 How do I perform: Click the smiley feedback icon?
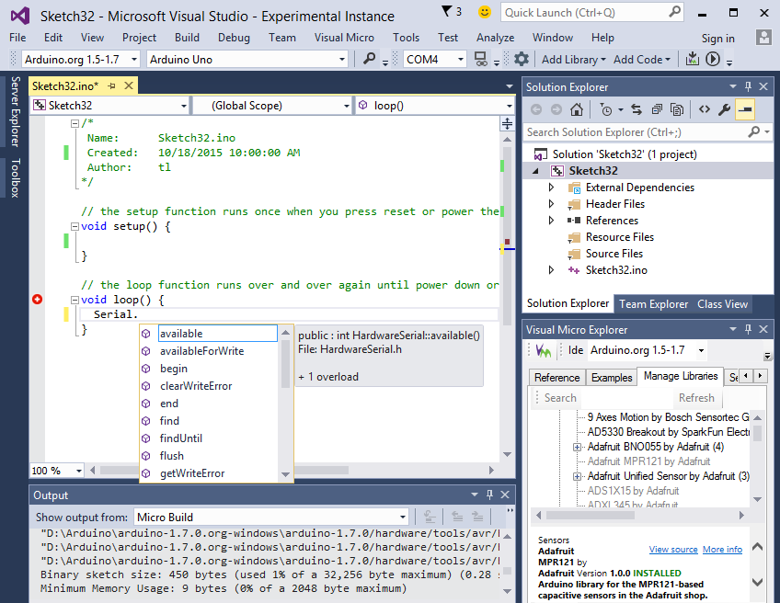484,11
